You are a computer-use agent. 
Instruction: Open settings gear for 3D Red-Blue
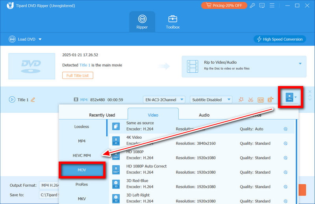coord(285,187)
